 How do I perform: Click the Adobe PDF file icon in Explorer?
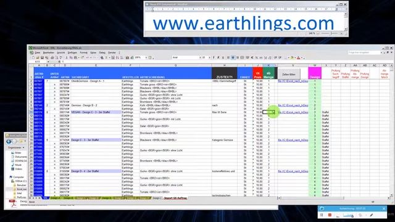(x=12, y=203)
